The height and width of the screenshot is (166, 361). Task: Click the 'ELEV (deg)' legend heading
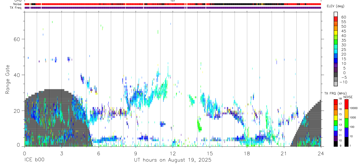point(335,6)
